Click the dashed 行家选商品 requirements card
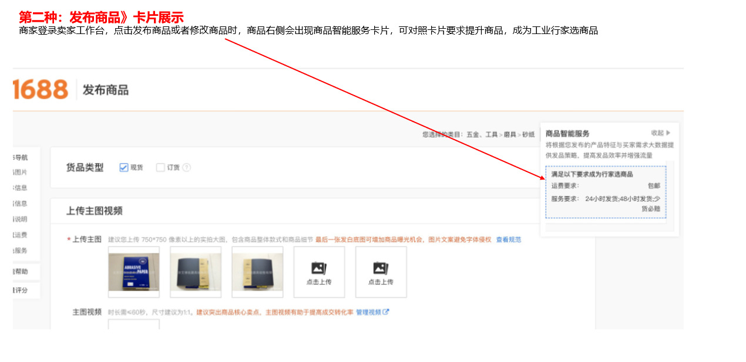This screenshot has width=746, height=362. [606, 192]
